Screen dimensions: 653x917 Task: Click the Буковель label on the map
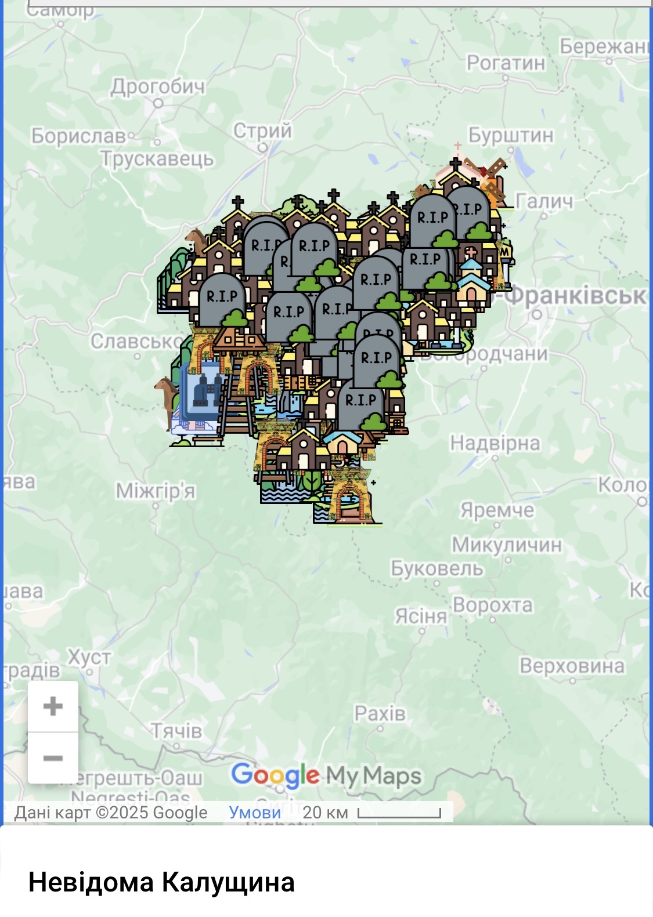pos(437,568)
